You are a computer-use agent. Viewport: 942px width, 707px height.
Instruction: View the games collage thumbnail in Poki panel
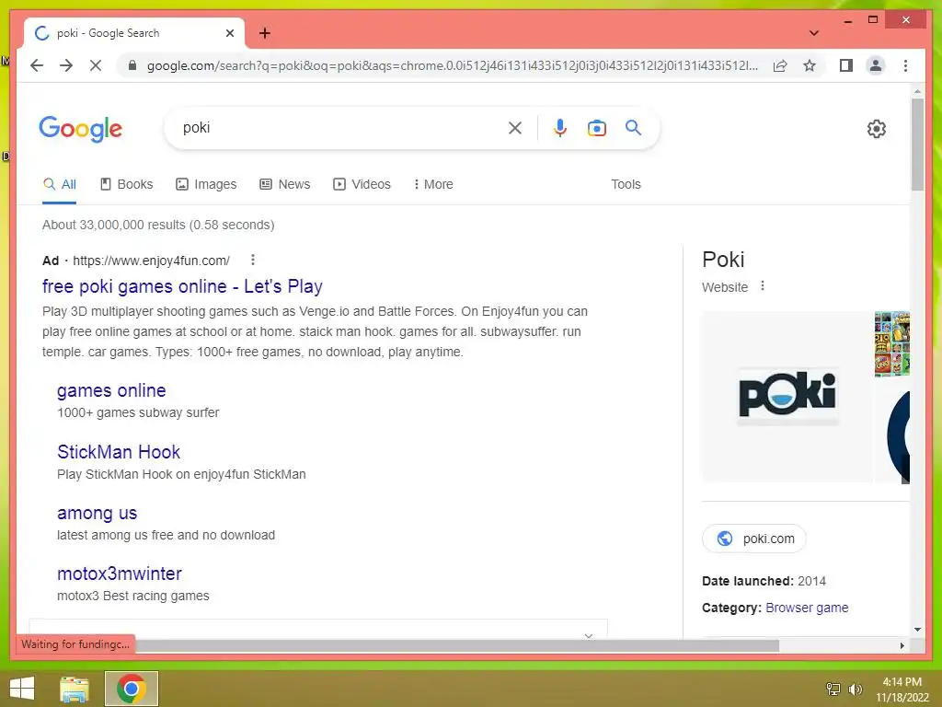(x=892, y=344)
